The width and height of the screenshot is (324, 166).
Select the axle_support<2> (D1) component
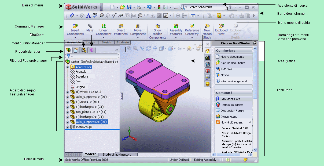click(x=91, y=122)
